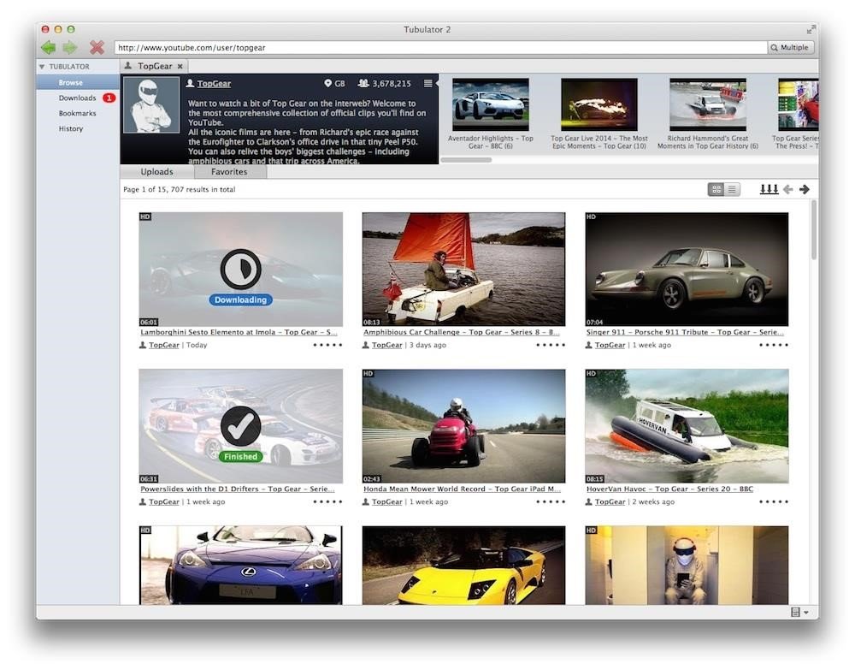The height and width of the screenshot is (670, 855).
Task: Click the URL address field
Action: point(440,47)
